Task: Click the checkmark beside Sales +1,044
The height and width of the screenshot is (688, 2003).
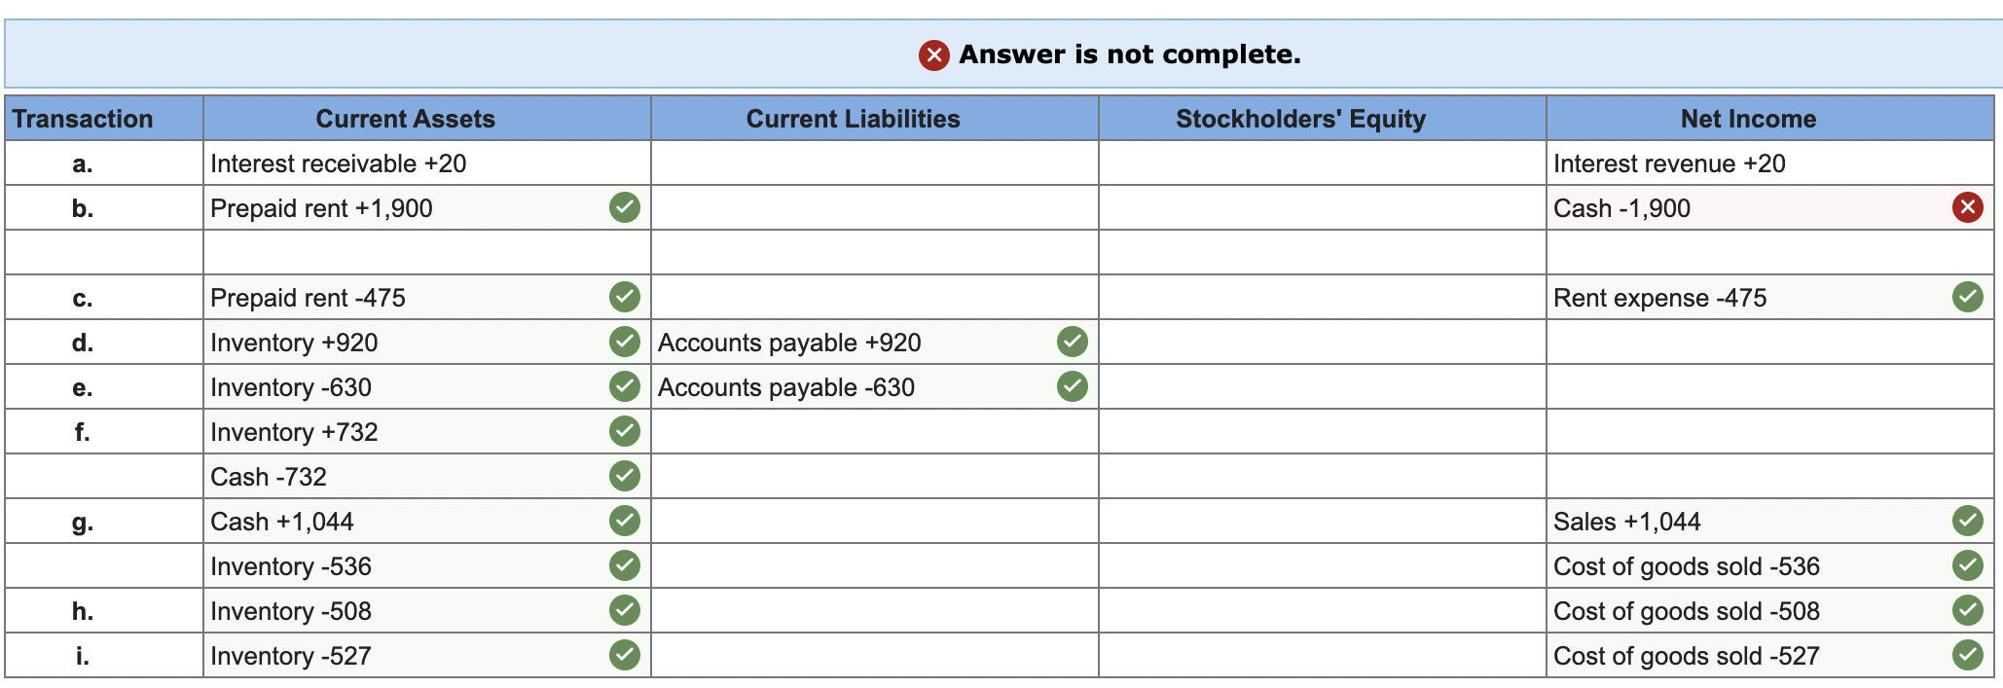Action: (x=1967, y=521)
